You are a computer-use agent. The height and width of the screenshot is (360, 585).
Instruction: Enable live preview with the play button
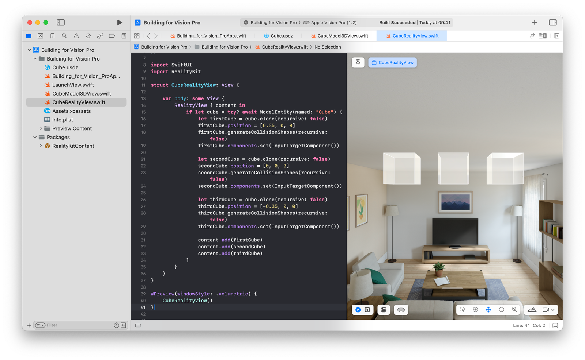click(358, 309)
